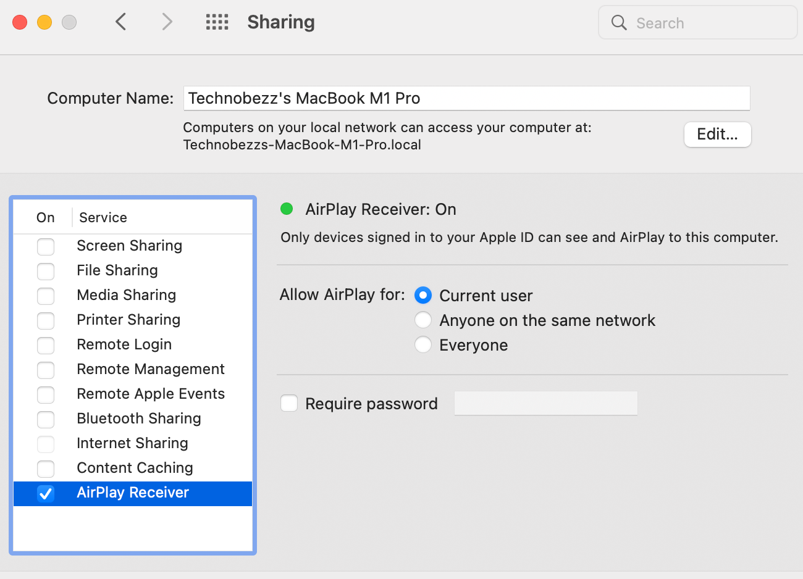The image size is (803, 579).
Task: Focus the Search field
Action: tap(698, 23)
